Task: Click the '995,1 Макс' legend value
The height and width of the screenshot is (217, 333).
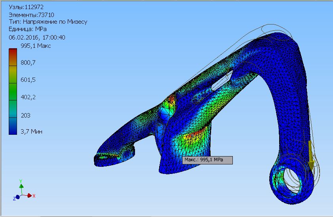Action: 36,46
